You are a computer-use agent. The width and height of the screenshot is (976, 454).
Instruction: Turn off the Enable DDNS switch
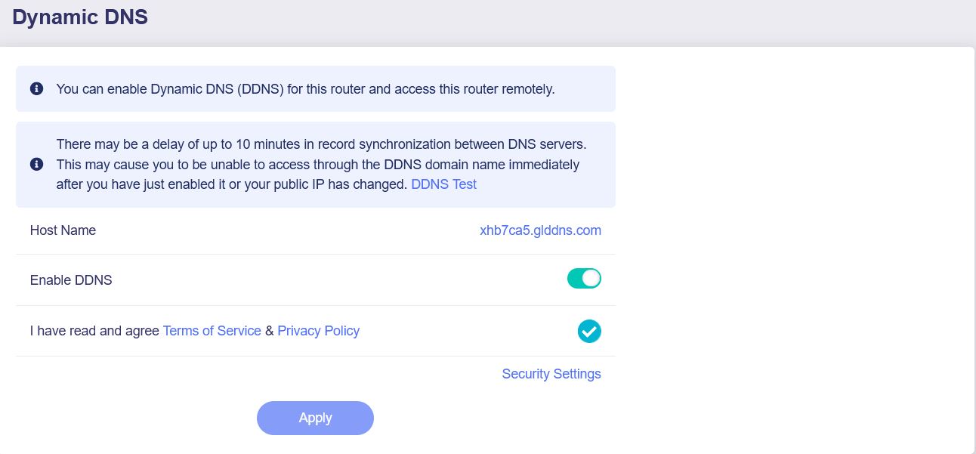(x=584, y=279)
